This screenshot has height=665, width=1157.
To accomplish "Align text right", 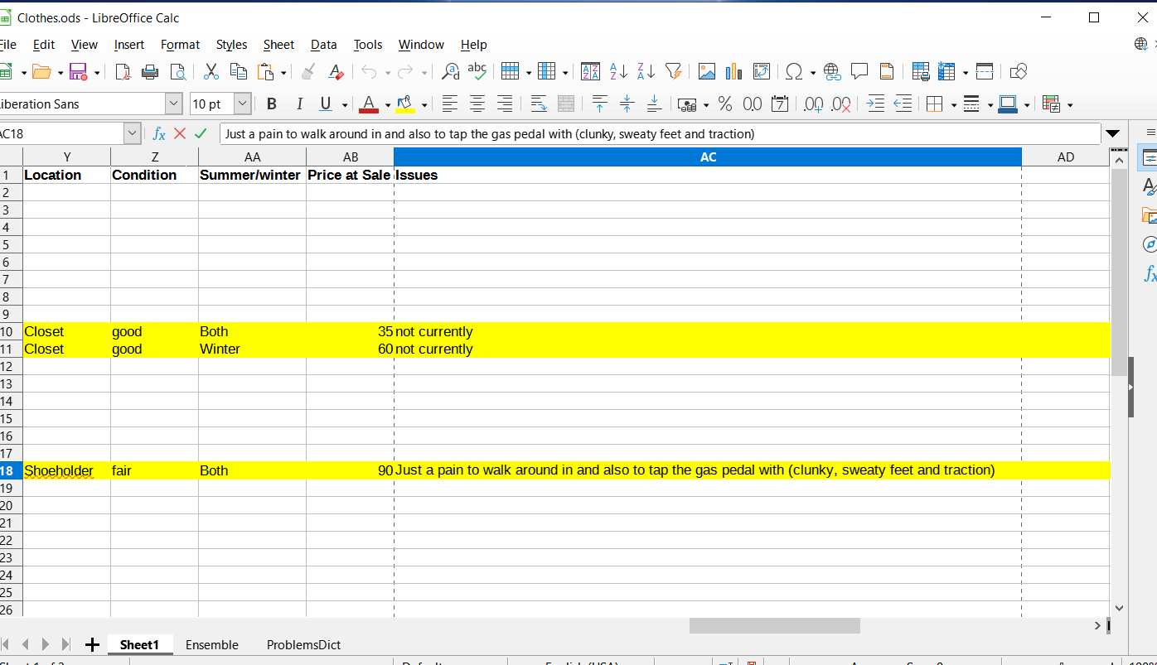I will pyautogui.click(x=505, y=104).
